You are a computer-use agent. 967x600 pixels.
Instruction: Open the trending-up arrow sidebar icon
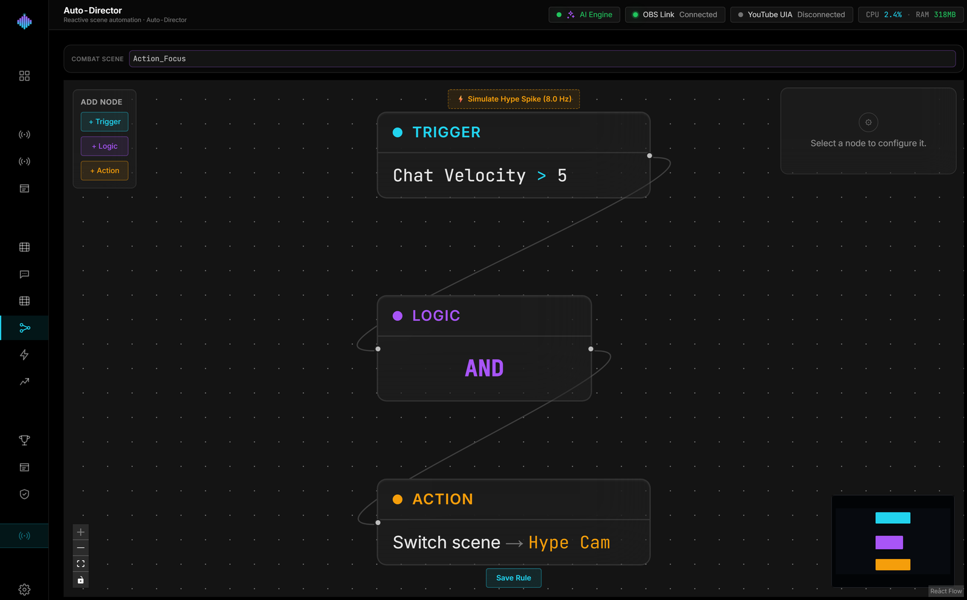coord(24,382)
